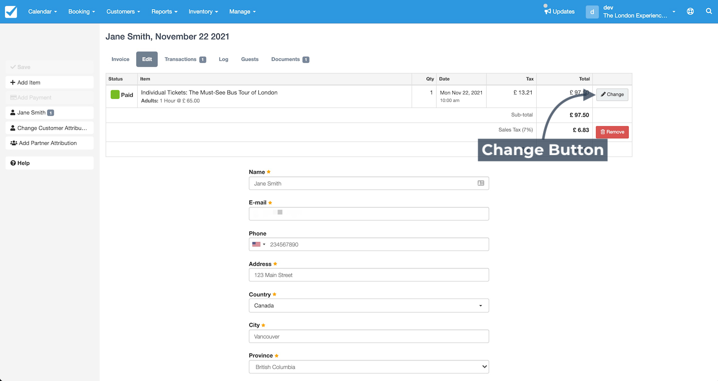Click the Must-See Bus Tour item text
Screen dimensions: 718x381
[209, 92]
